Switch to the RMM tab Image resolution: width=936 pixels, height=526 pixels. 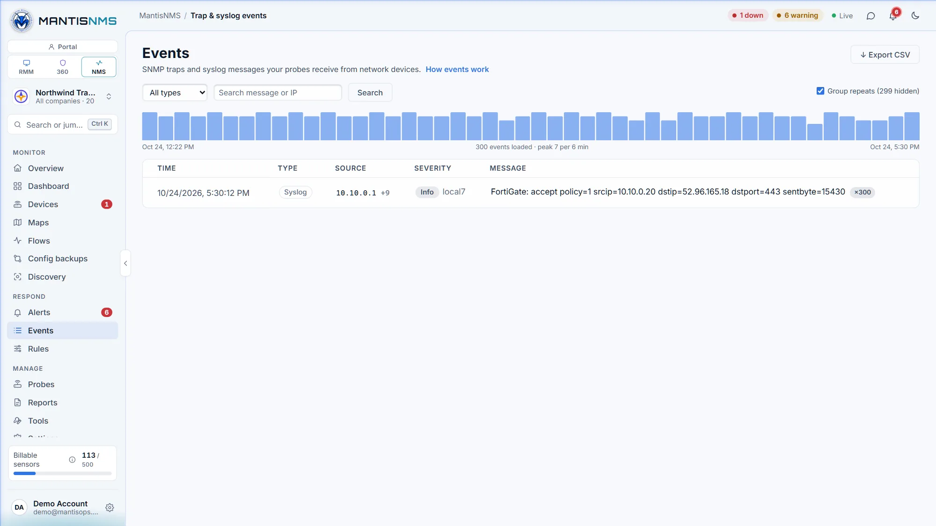coord(26,67)
